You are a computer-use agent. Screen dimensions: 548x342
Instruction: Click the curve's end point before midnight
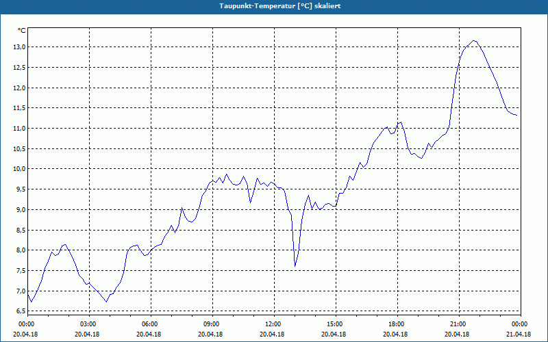pos(516,115)
